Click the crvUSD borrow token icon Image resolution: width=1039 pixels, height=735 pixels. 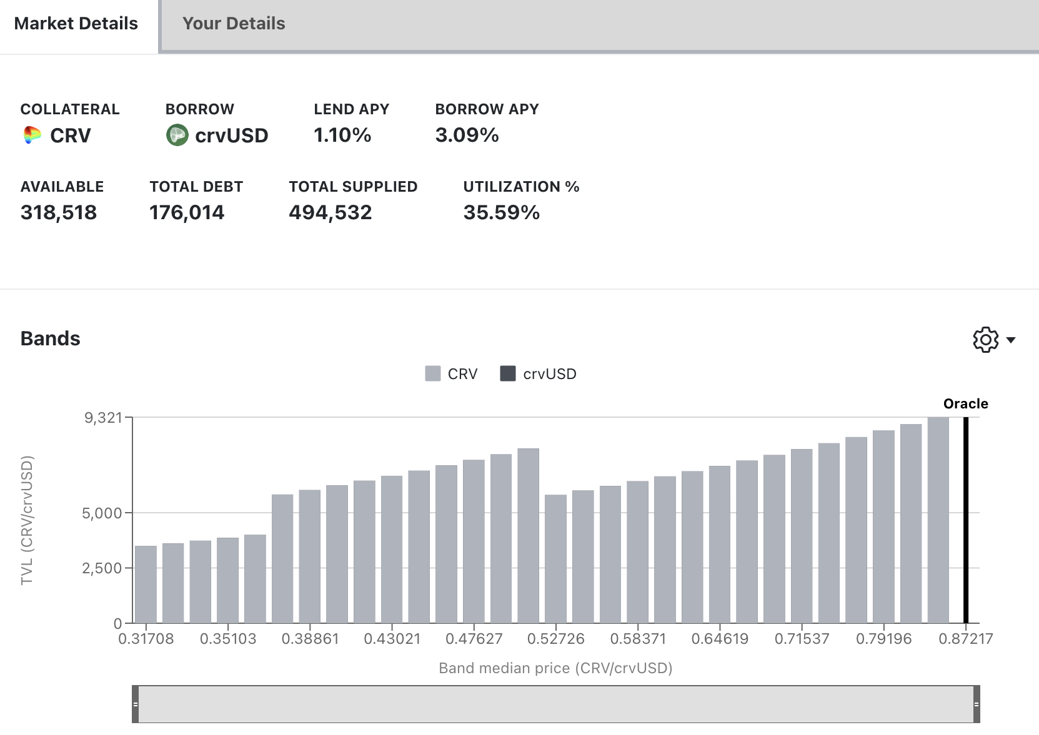coord(177,135)
